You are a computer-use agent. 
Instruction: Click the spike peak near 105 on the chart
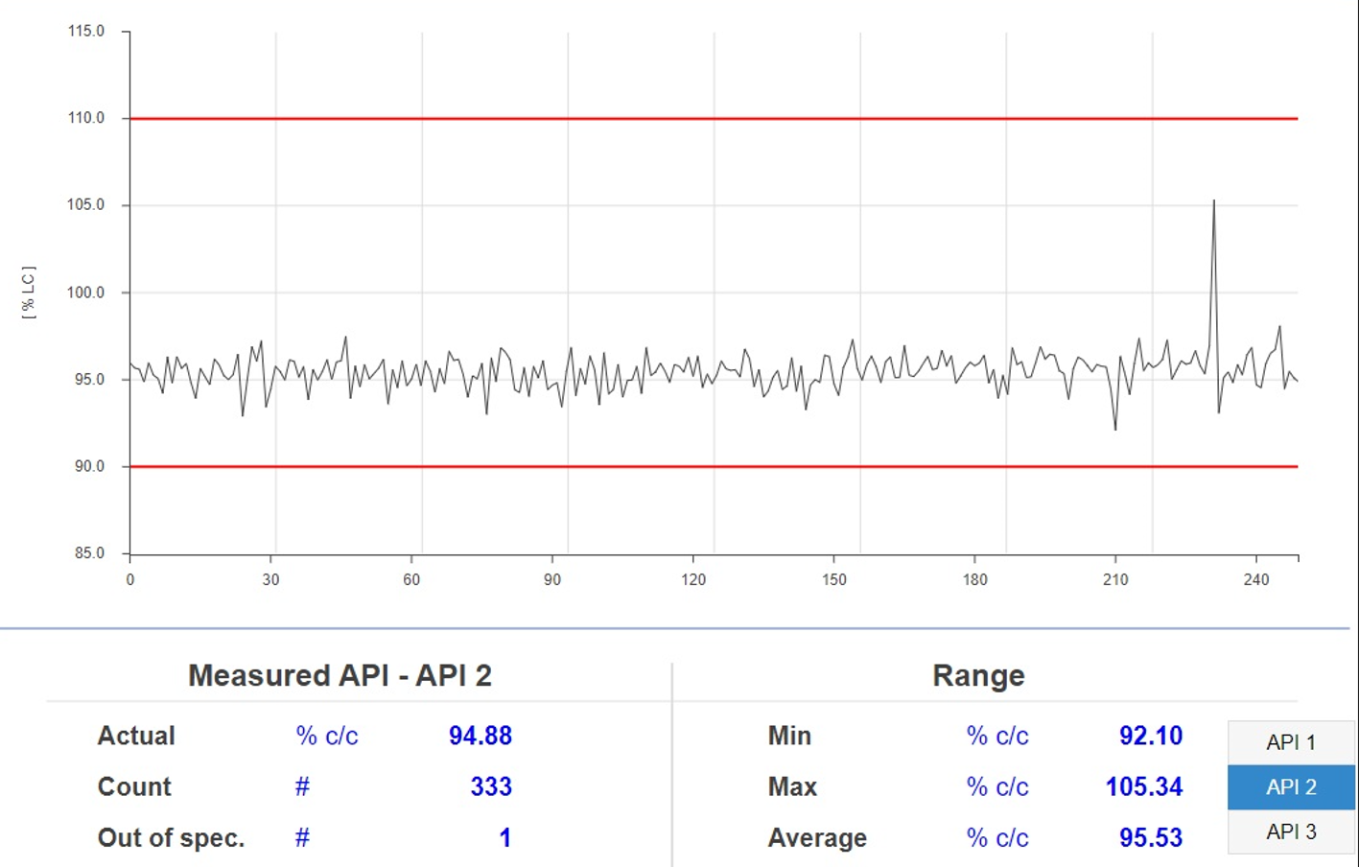point(1214,201)
